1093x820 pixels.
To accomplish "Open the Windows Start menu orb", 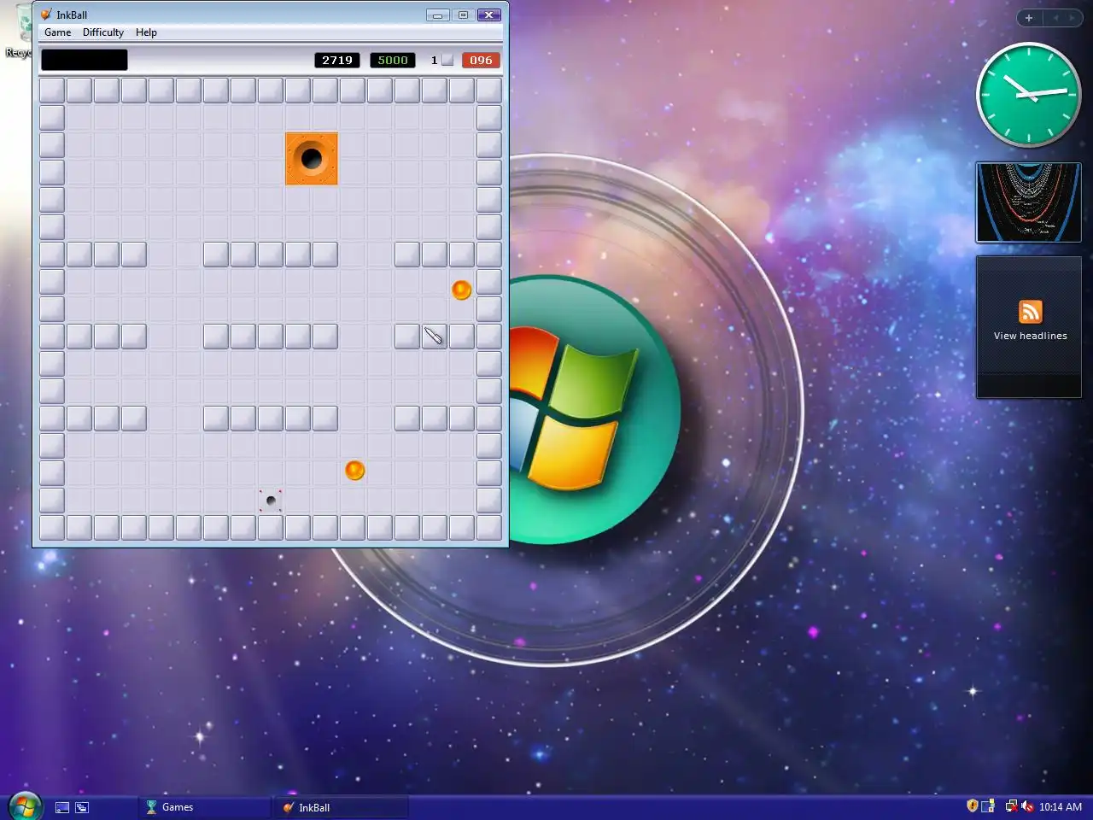I will [x=24, y=806].
